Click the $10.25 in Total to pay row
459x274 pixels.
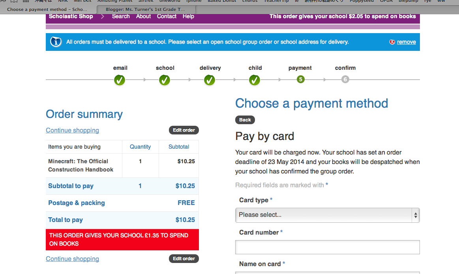click(x=185, y=220)
